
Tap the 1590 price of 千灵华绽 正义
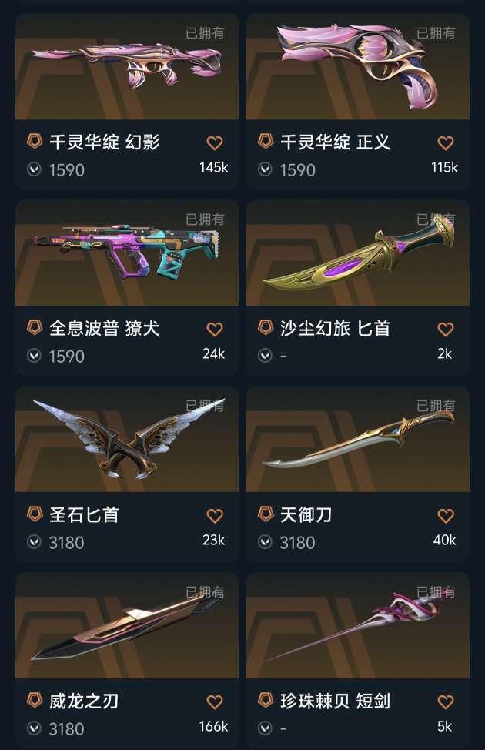pos(297,170)
